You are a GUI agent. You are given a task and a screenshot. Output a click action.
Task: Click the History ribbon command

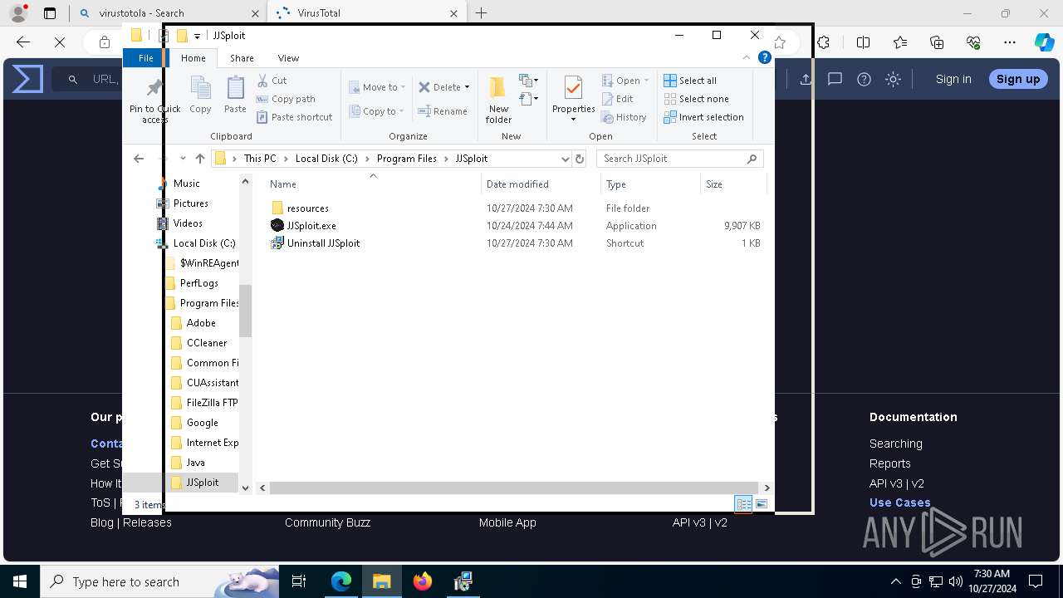point(625,117)
